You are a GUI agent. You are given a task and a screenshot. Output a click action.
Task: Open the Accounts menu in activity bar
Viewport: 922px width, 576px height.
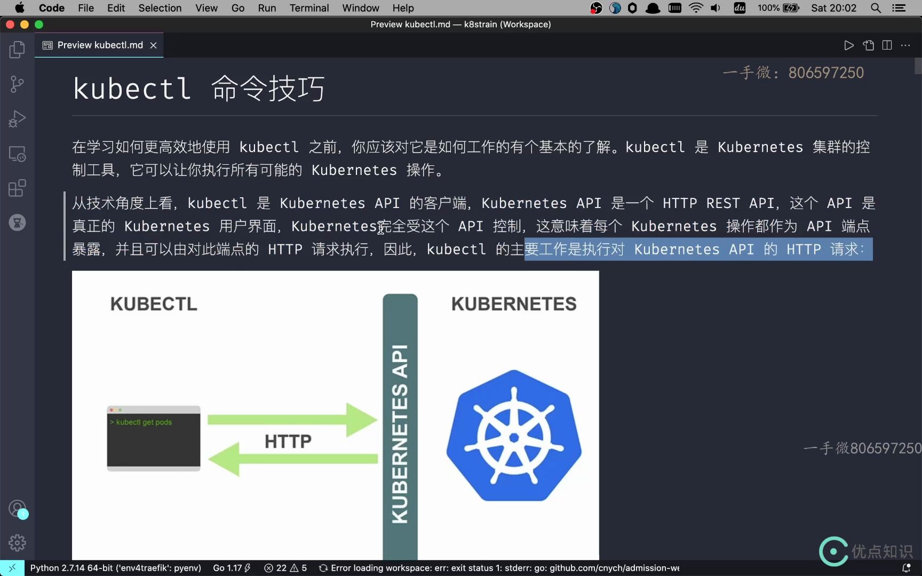pyautogui.click(x=17, y=509)
